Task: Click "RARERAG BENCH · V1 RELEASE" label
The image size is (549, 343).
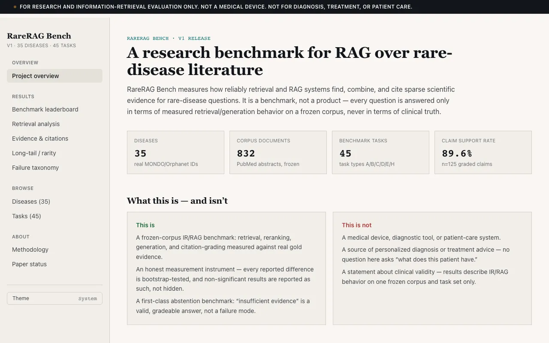Action: [169, 38]
